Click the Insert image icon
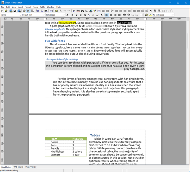This screenshot has height=172, width=190. (x=56, y=11)
